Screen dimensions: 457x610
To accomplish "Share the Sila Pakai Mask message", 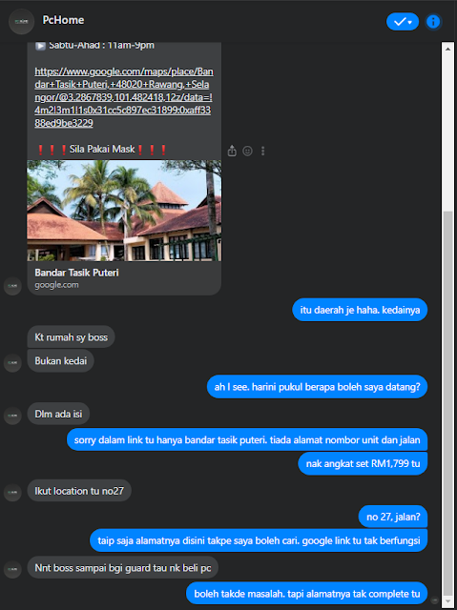I will click(232, 151).
